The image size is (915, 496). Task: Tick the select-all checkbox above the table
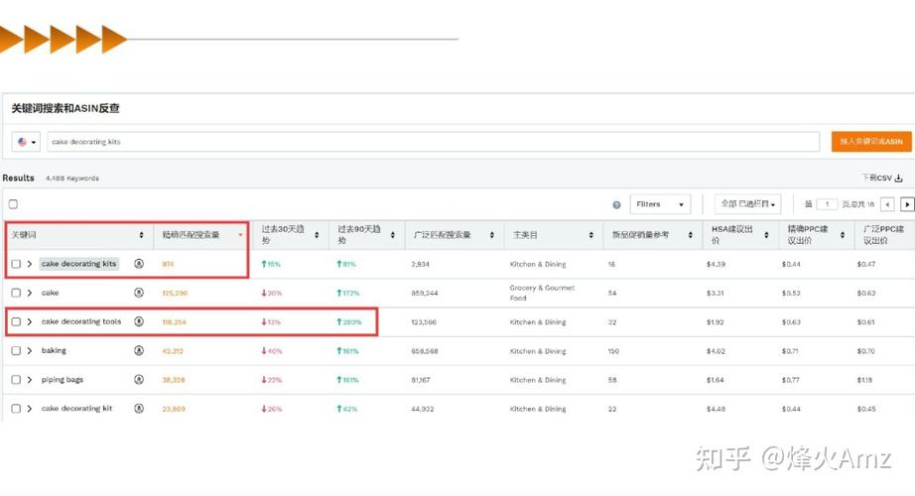click(14, 204)
